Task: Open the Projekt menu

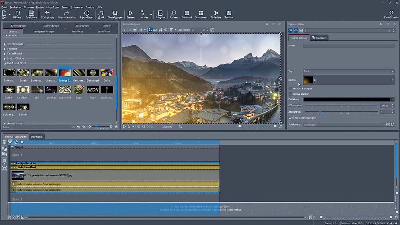Action: 40,7
